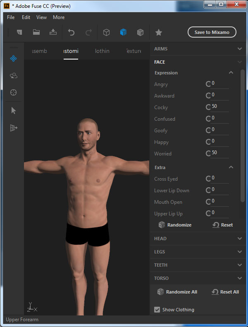This screenshot has height=327, width=248.
Task: Click the target/center view tool
Action: (x=13, y=93)
